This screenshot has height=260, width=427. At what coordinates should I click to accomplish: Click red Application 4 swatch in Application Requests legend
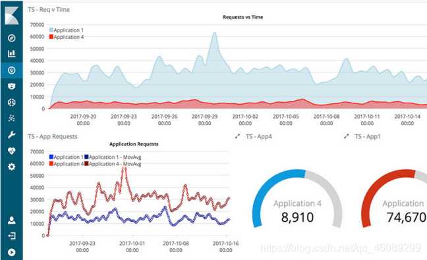coord(51,164)
